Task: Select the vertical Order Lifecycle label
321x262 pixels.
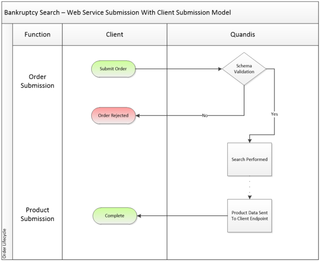Action: tap(6, 241)
